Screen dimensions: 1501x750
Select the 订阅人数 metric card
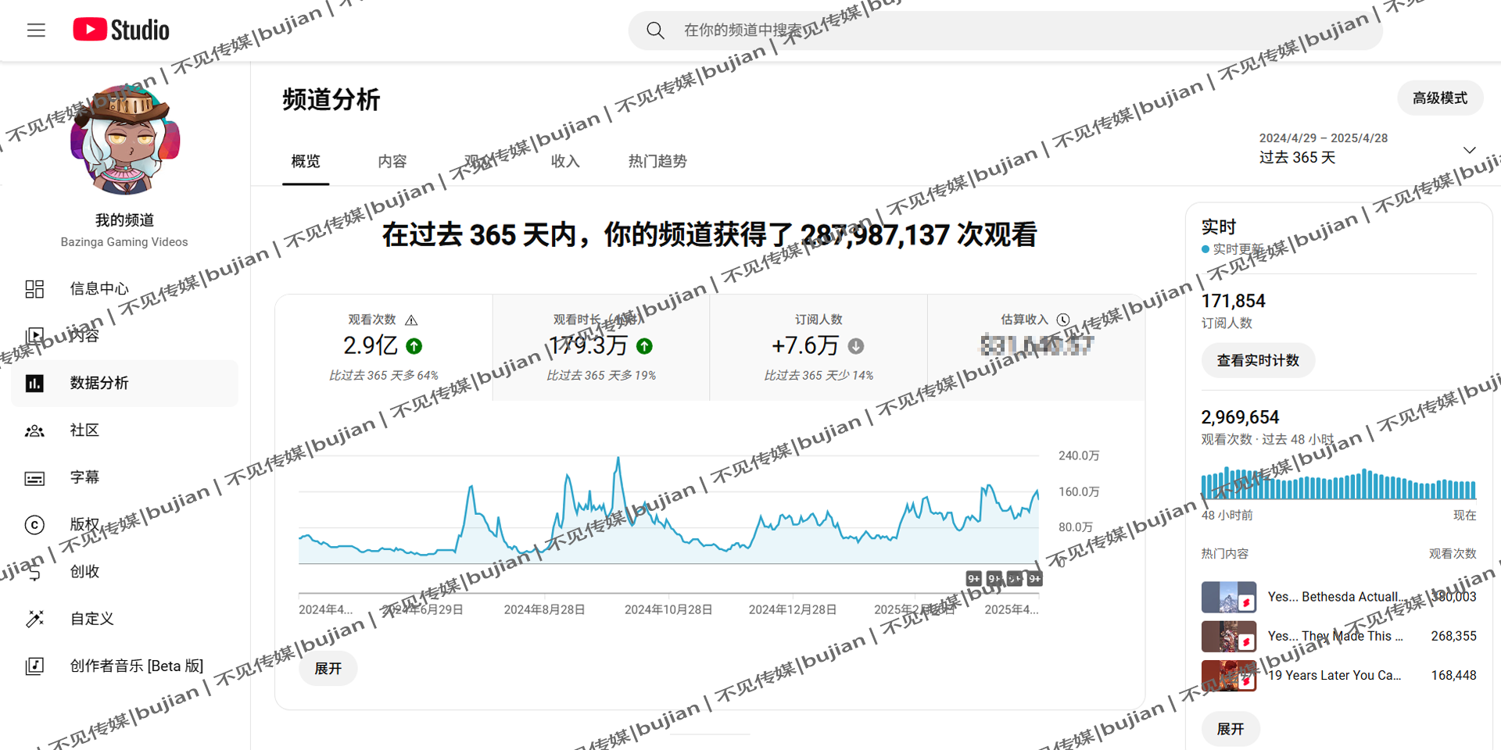click(818, 348)
